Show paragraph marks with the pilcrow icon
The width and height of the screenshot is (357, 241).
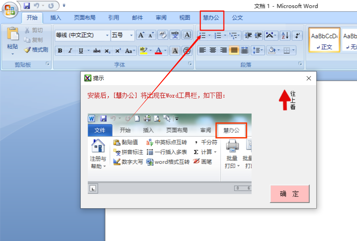[x=297, y=35]
